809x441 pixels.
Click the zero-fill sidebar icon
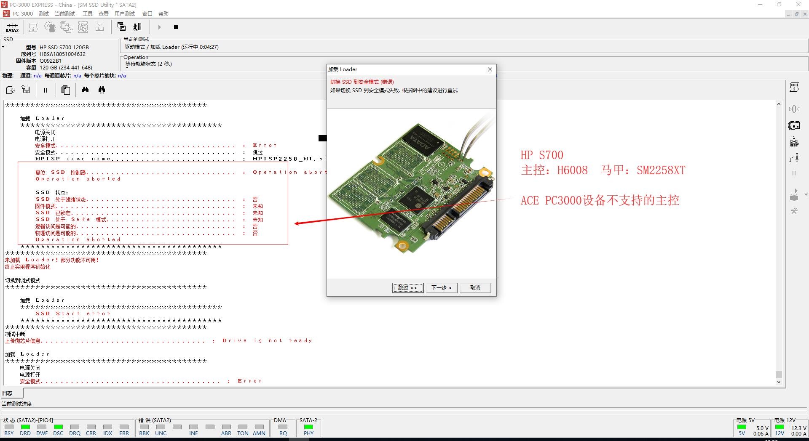click(794, 109)
